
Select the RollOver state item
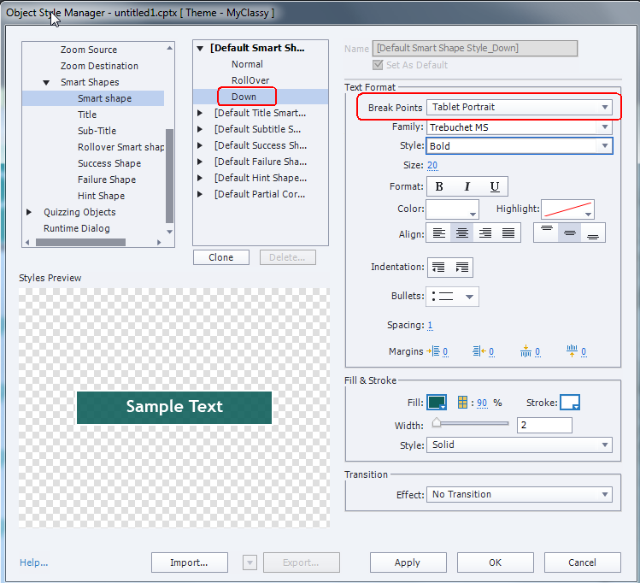pyautogui.click(x=250, y=80)
